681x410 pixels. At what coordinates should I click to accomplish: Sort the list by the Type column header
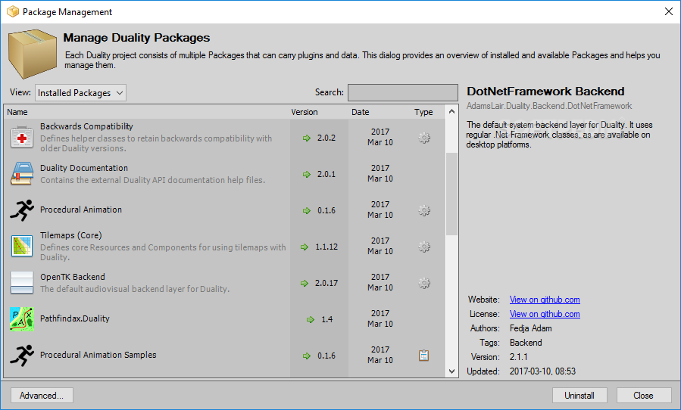point(423,112)
